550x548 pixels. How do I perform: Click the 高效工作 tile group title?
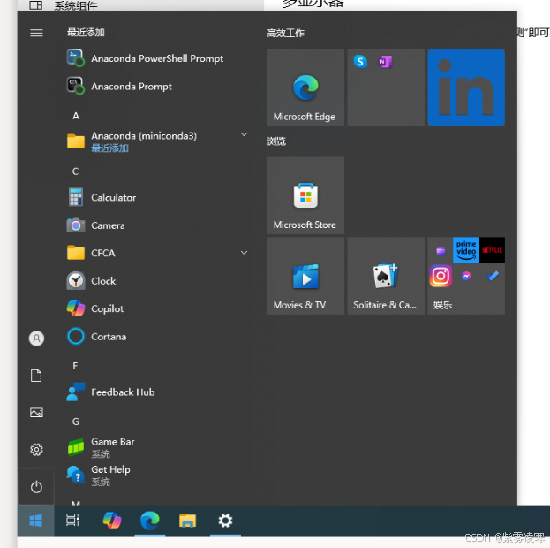click(285, 33)
